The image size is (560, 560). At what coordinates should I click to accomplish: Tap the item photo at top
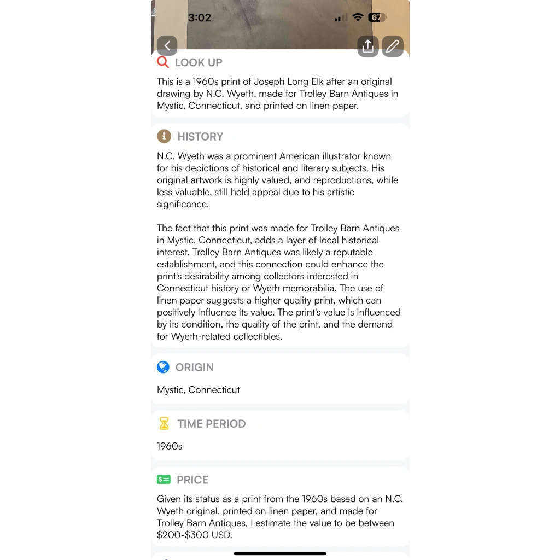280,24
